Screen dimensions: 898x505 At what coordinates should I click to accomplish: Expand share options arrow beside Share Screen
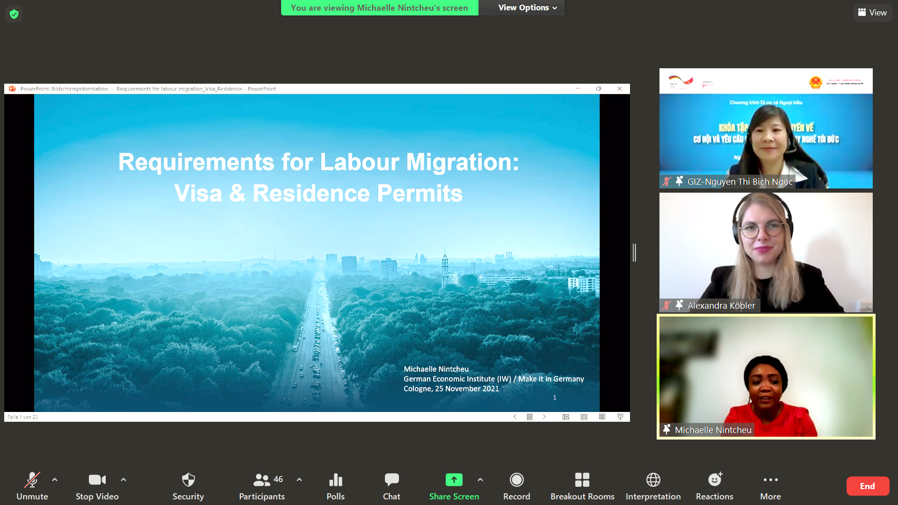tap(480, 480)
